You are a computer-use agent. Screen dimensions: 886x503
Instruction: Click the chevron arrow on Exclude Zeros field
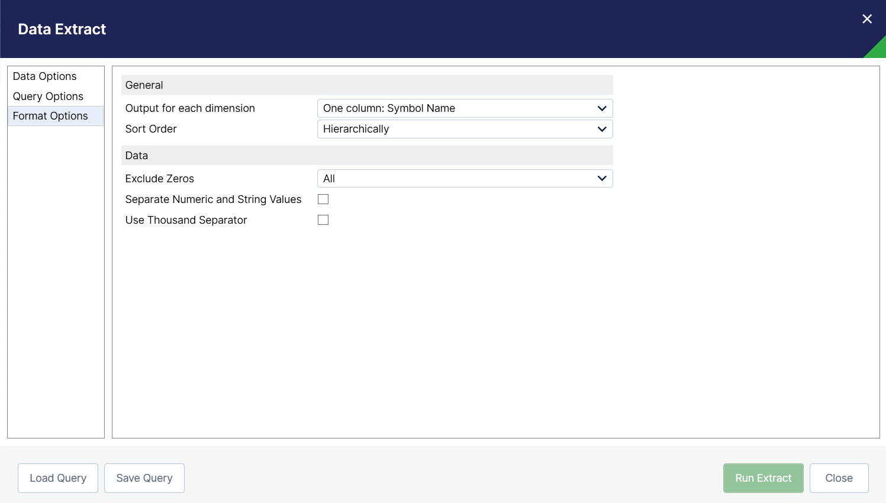click(602, 179)
